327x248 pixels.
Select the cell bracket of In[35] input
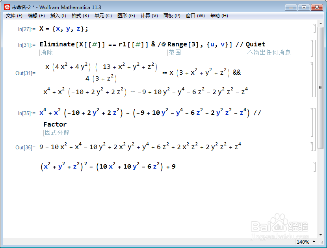312,122
